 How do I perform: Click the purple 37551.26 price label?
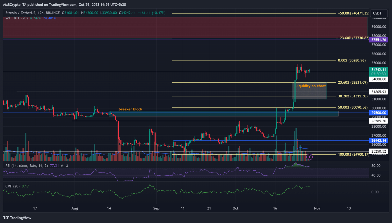[x=378, y=40]
